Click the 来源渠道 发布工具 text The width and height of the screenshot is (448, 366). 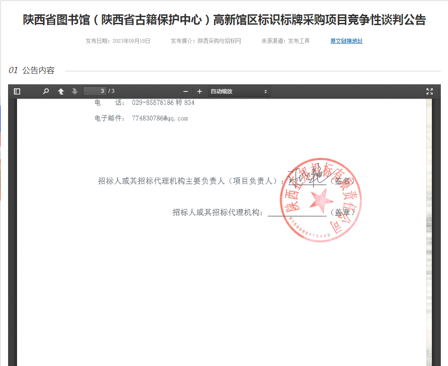(x=285, y=41)
